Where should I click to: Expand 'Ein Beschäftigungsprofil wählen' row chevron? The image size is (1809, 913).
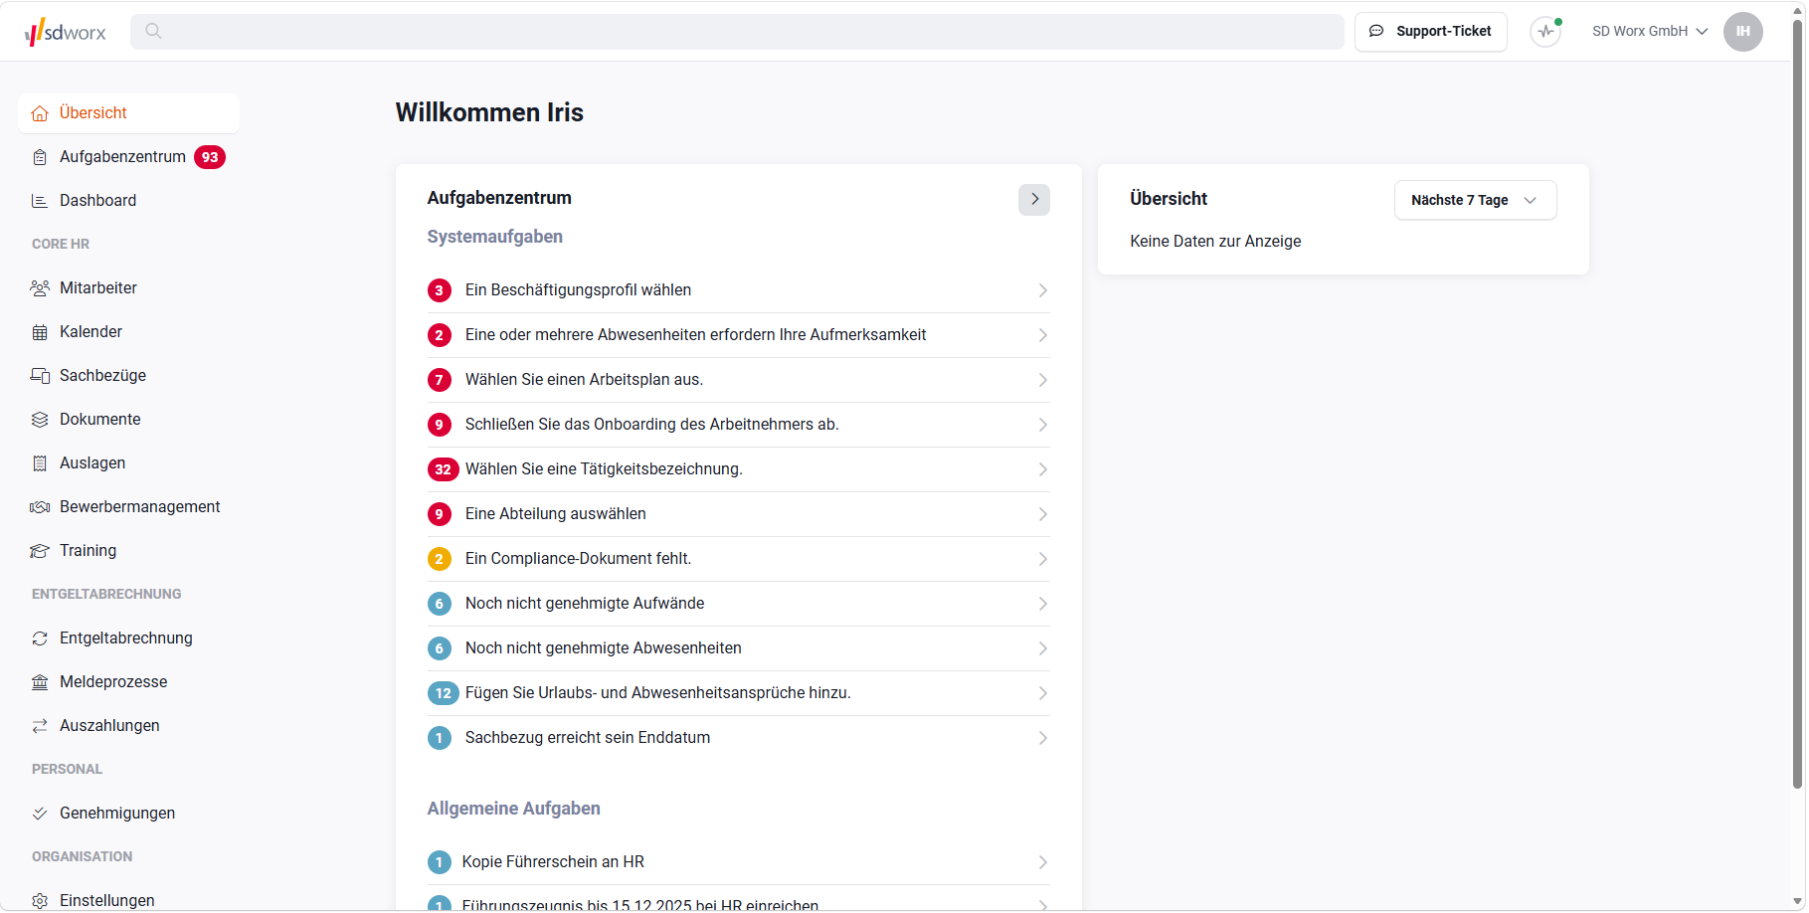click(x=1042, y=290)
